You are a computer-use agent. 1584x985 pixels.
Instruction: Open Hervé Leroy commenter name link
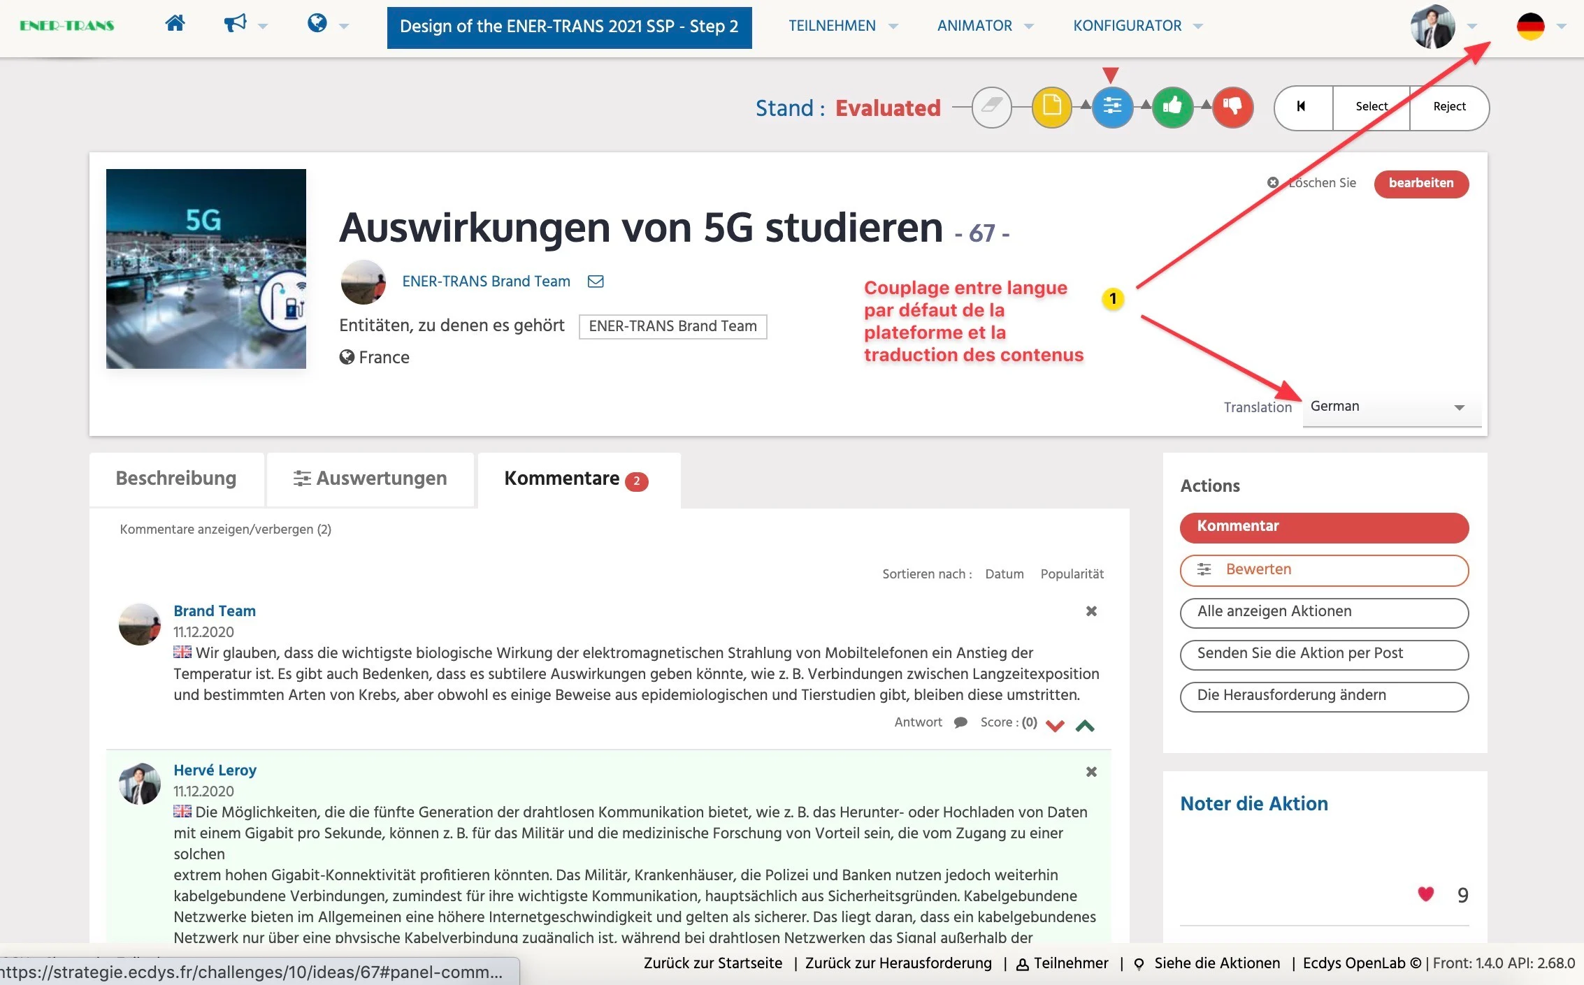(215, 771)
